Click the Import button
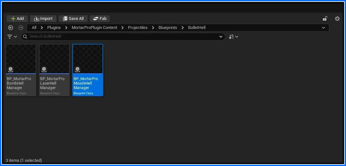The image size is (346, 166). 43,19
